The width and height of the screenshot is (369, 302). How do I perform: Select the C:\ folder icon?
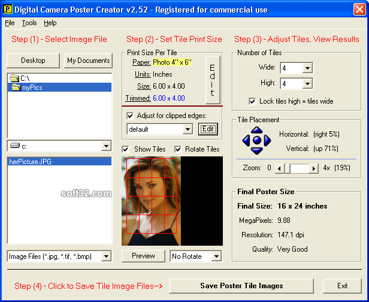point(14,78)
